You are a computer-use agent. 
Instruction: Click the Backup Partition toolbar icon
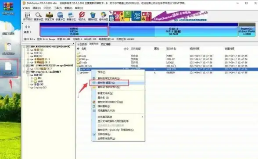pyautogui.click(x=104, y=16)
